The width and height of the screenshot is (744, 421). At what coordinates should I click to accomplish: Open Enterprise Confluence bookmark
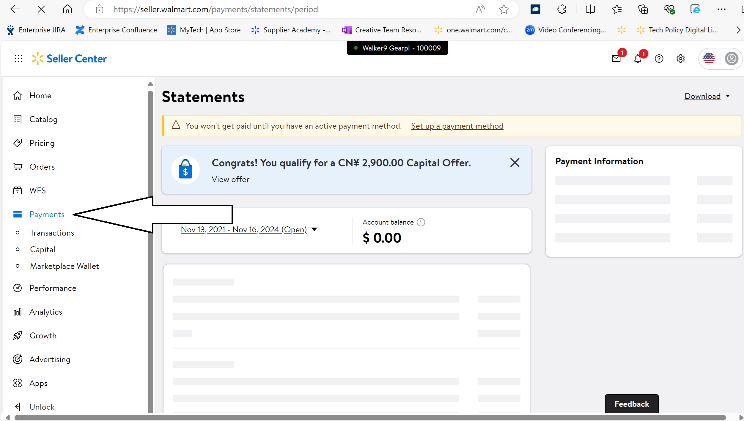coord(116,30)
